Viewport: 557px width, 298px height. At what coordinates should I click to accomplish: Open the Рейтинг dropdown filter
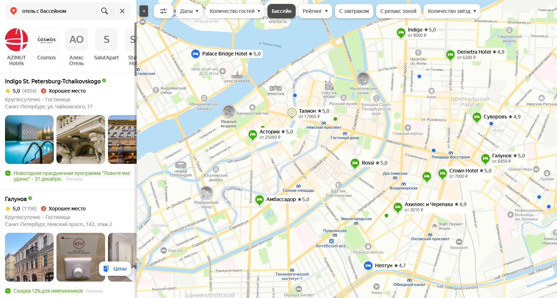(315, 11)
